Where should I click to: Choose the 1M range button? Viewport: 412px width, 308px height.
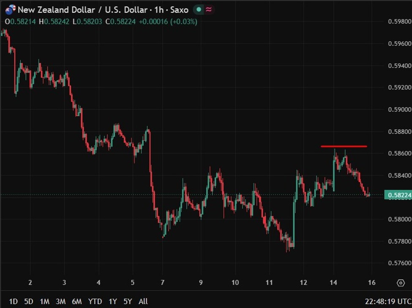pyautogui.click(x=45, y=301)
